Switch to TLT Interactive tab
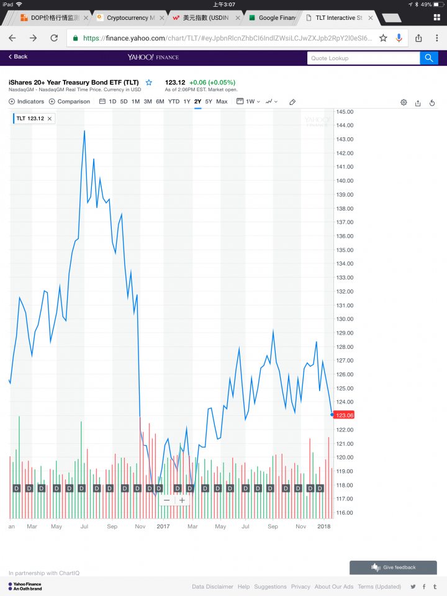Screen dimensions: 447x596 click(339, 18)
